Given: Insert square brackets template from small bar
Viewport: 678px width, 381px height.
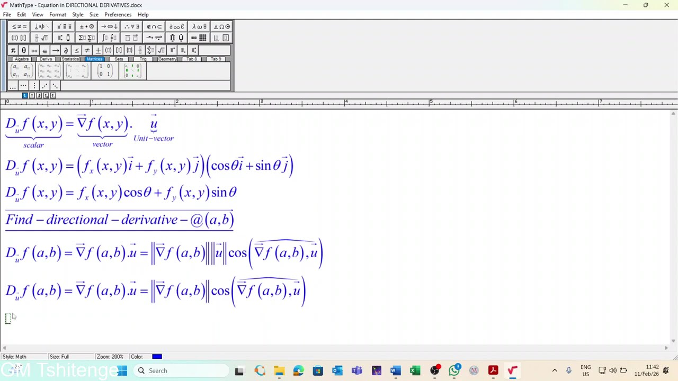Looking at the screenshot, I should [119, 50].
